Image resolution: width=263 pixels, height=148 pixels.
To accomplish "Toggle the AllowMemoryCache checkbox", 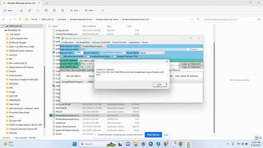I will (x=61, y=57).
